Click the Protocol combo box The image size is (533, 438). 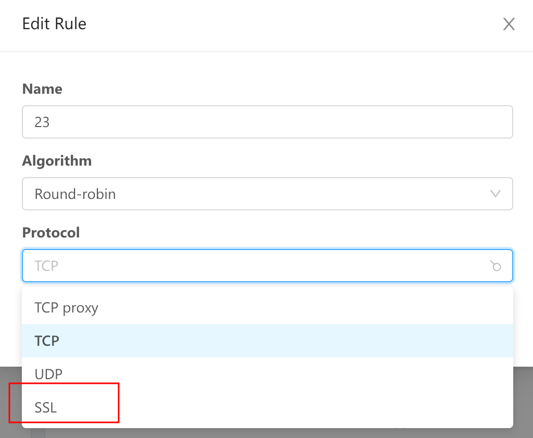[x=267, y=266]
